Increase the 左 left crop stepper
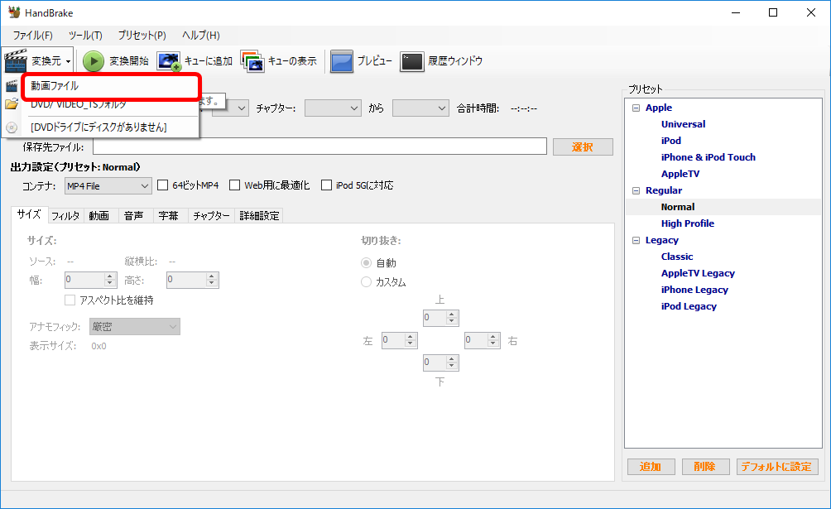The width and height of the screenshot is (831, 509). [x=411, y=337]
